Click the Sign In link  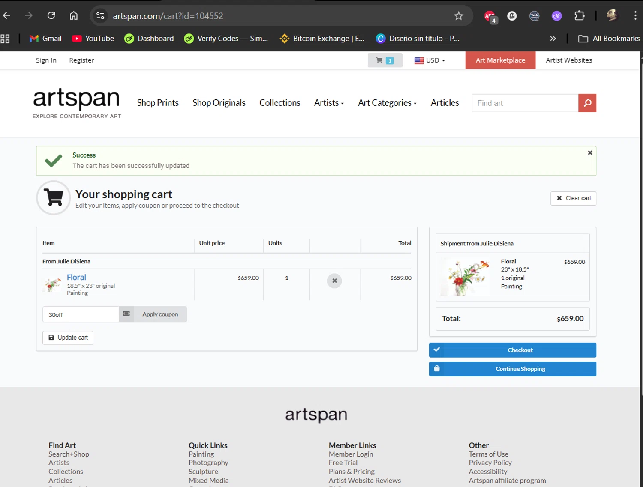[46, 60]
